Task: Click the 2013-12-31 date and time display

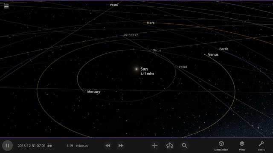Action: [35, 146]
